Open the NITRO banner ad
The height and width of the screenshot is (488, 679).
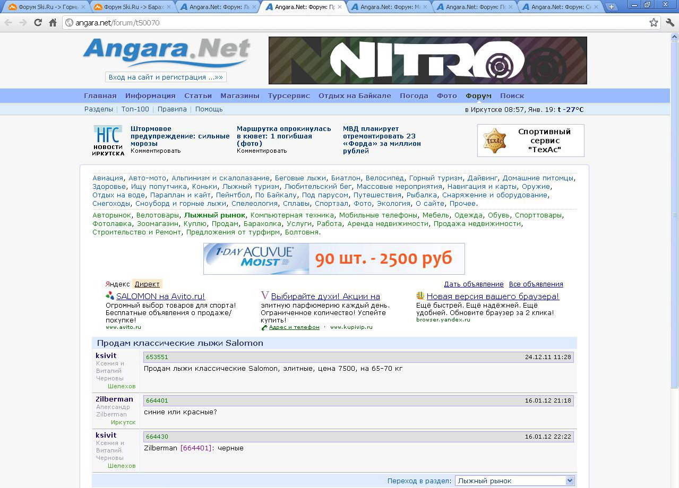[x=427, y=60]
